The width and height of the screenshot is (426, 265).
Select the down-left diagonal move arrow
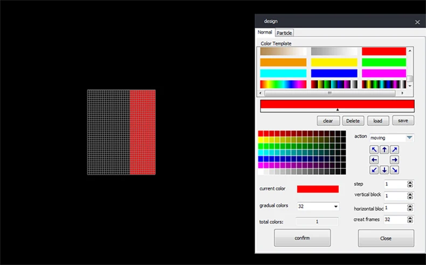tap(374, 170)
